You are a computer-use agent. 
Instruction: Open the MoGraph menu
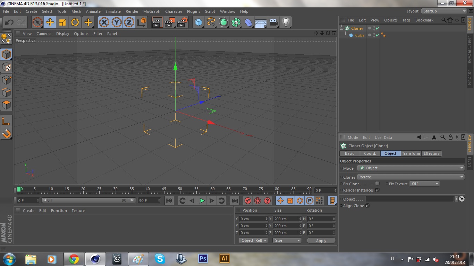(152, 11)
